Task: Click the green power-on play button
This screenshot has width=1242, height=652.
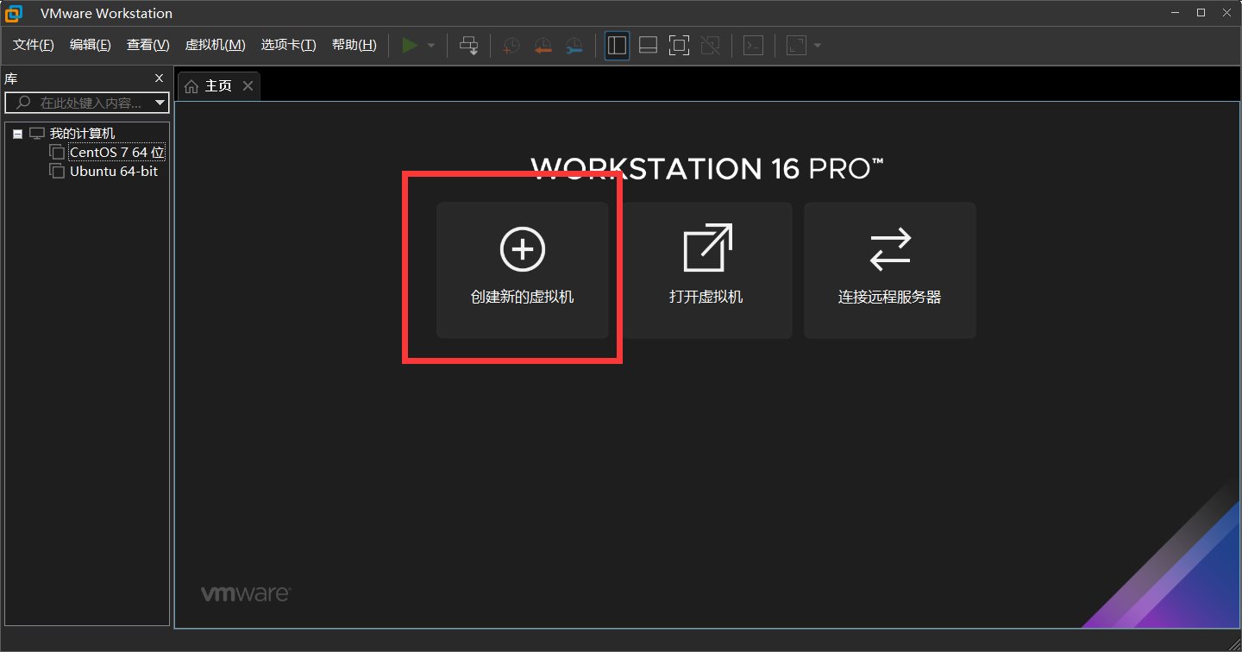Action: [410, 45]
